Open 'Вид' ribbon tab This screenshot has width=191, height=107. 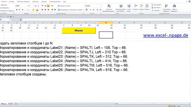point(64,1)
